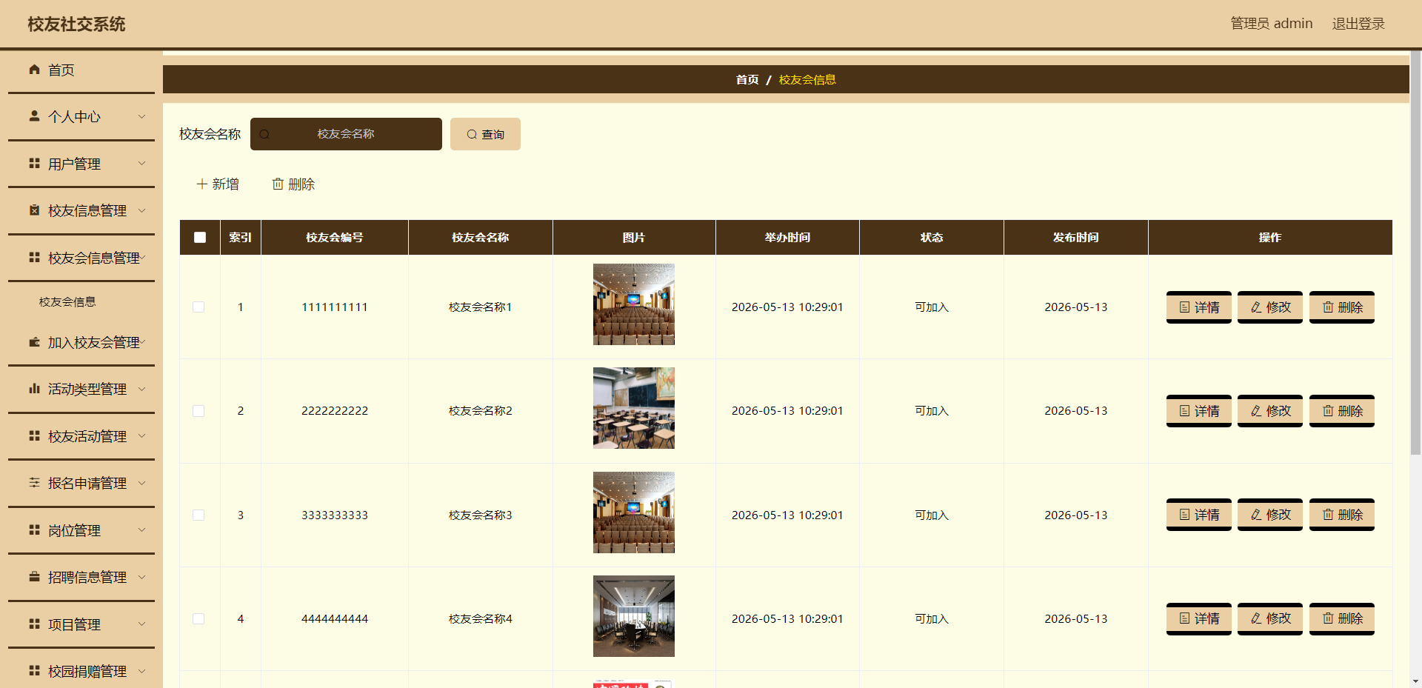Viewport: 1422px width, 688px height.
Task: Click the document icon in row 1111111111 详情 button
Action: 1185,307
